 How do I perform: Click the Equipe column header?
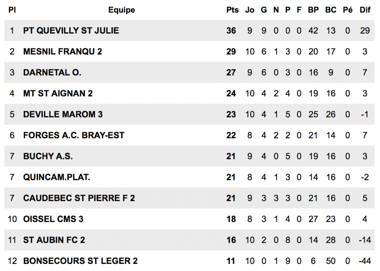[121, 10]
